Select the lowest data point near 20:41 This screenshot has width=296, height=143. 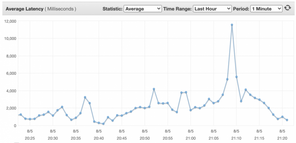(x=103, y=124)
